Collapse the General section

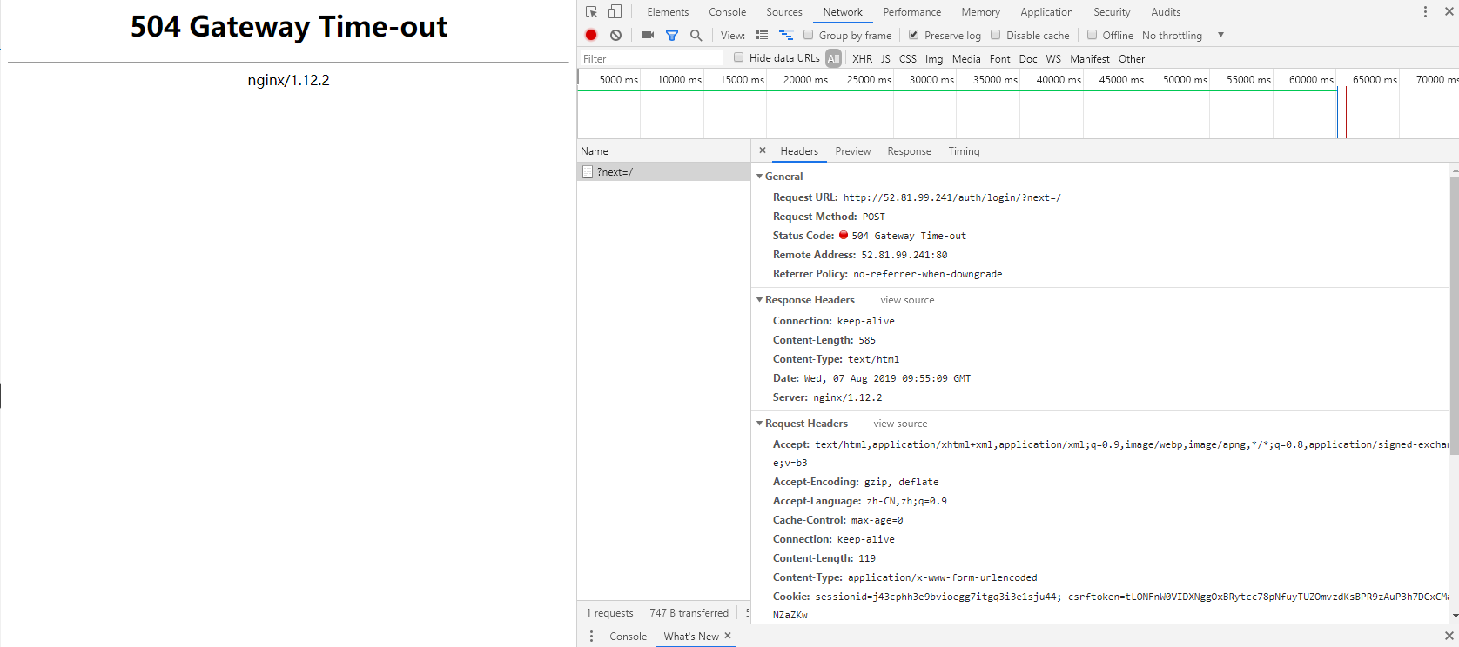(x=759, y=177)
